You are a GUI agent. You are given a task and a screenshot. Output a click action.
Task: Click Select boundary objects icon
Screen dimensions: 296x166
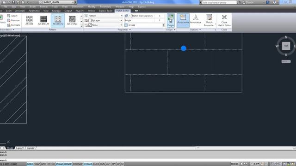(9, 16)
